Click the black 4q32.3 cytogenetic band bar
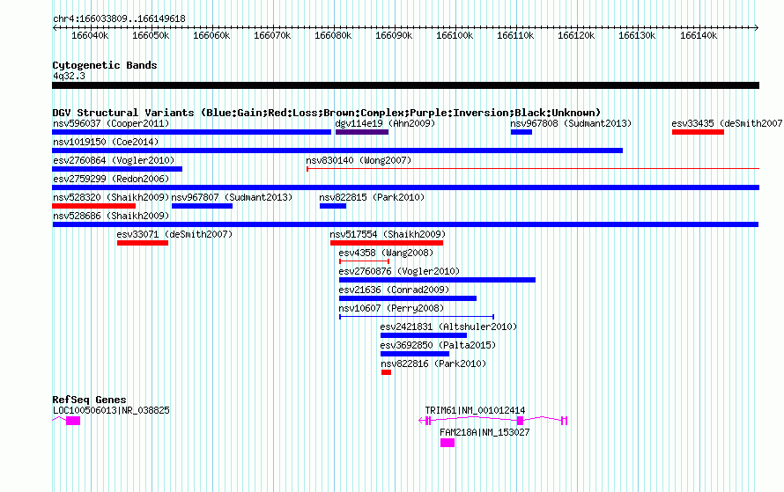Screen dimensions: 784x492 click(405, 85)
